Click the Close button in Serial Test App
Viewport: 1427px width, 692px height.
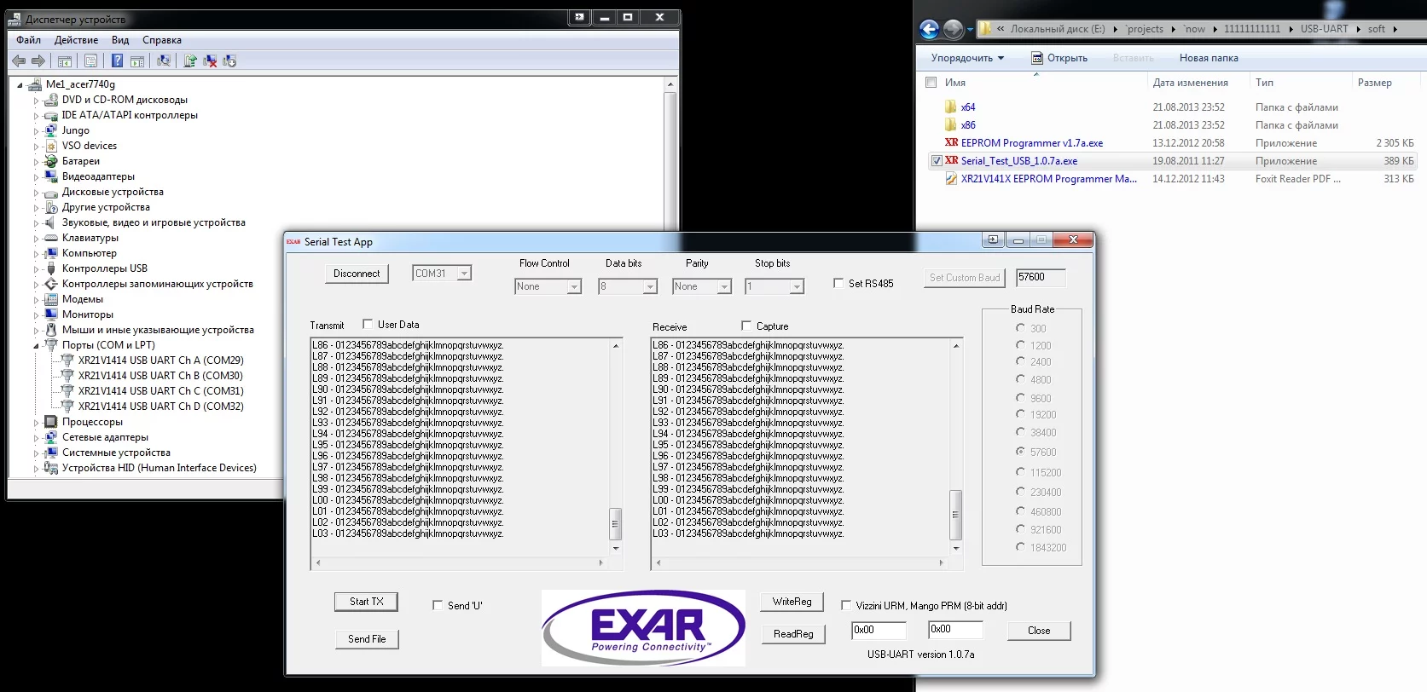[1039, 631]
